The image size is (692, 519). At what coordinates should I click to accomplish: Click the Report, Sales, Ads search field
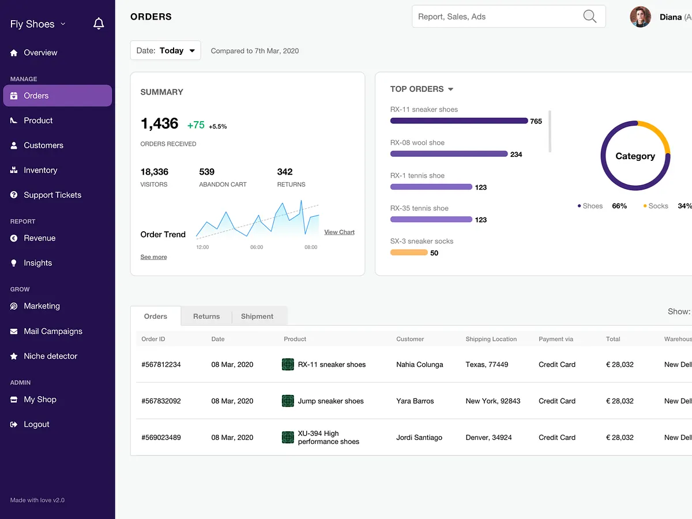[x=496, y=17]
